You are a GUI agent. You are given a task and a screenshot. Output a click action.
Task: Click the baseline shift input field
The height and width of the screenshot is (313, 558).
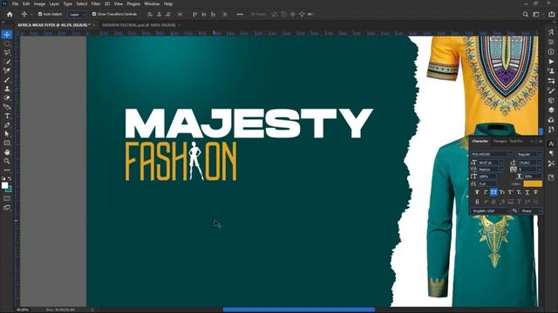487,183
